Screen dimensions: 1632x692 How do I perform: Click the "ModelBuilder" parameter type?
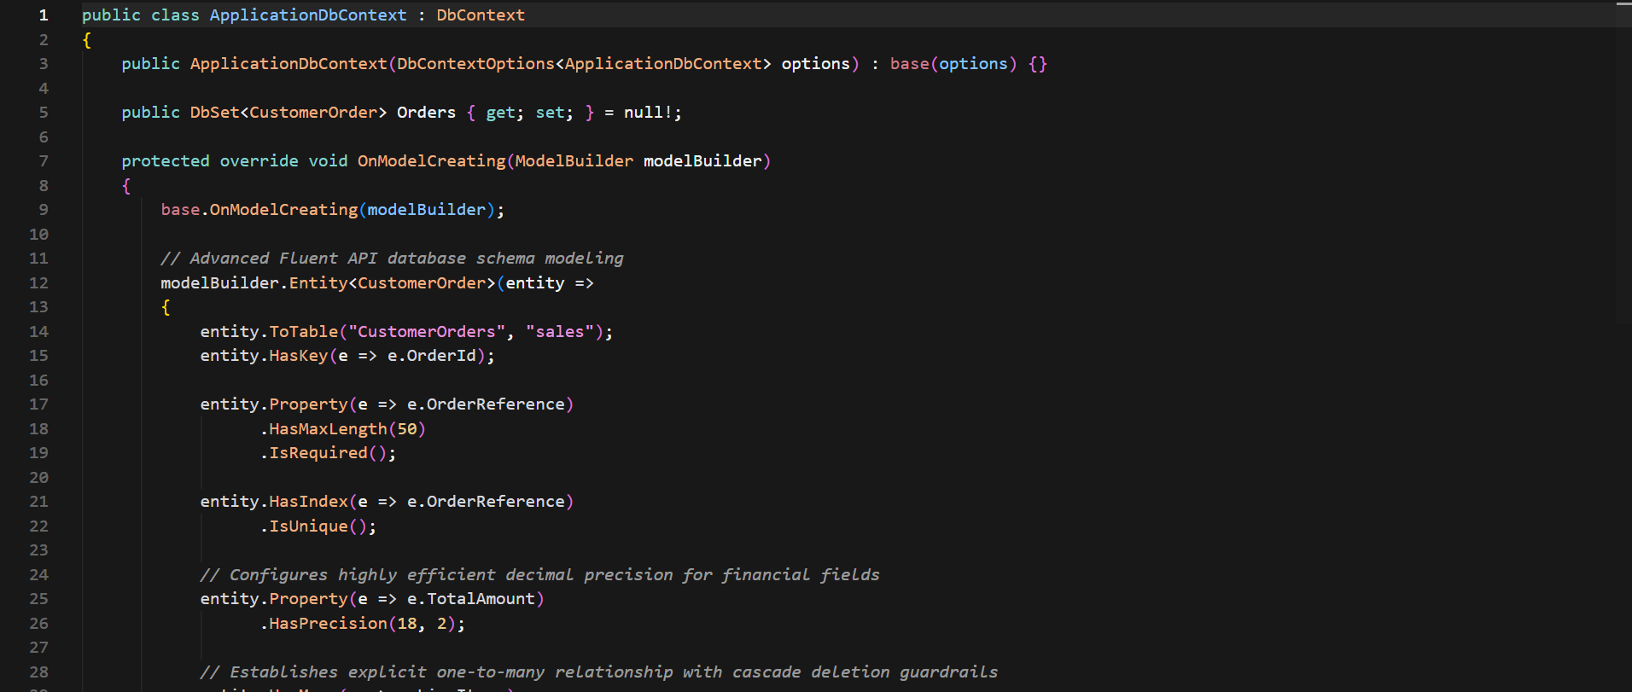click(574, 161)
